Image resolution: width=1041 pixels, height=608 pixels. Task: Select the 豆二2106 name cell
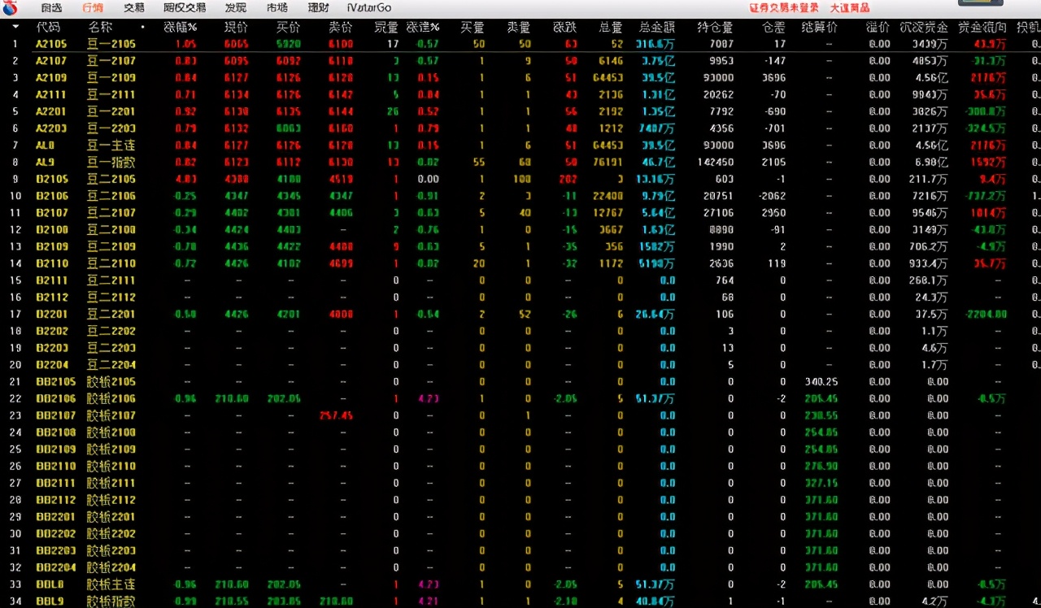111,196
